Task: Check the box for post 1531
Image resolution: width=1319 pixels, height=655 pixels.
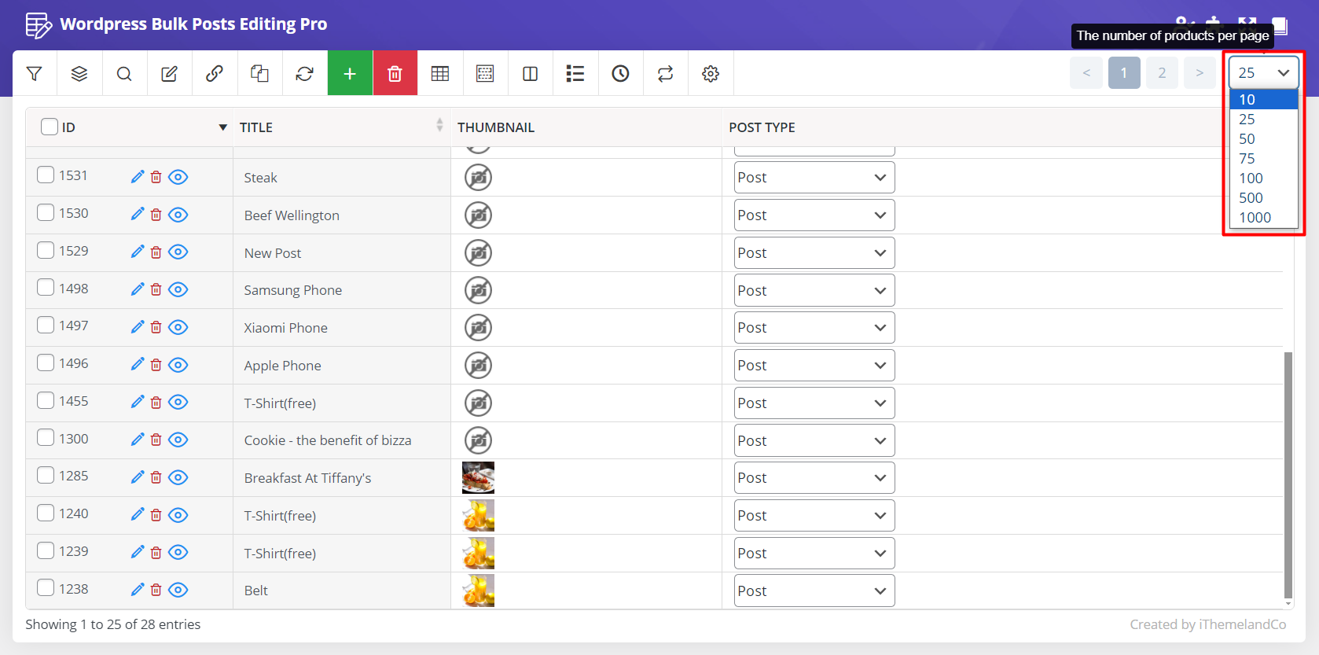Action: [46, 175]
